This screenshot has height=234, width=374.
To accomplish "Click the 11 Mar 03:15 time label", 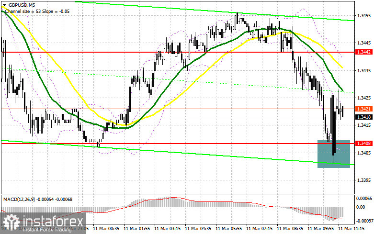I will click(168, 229).
